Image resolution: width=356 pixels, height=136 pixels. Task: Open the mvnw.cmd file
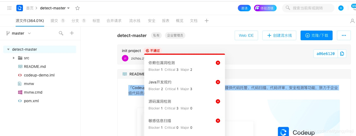click(x=33, y=92)
